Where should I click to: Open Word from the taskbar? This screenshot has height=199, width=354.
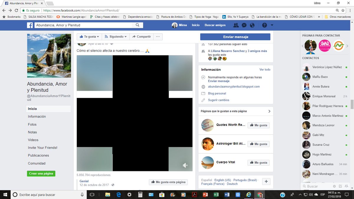pos(227,195)
